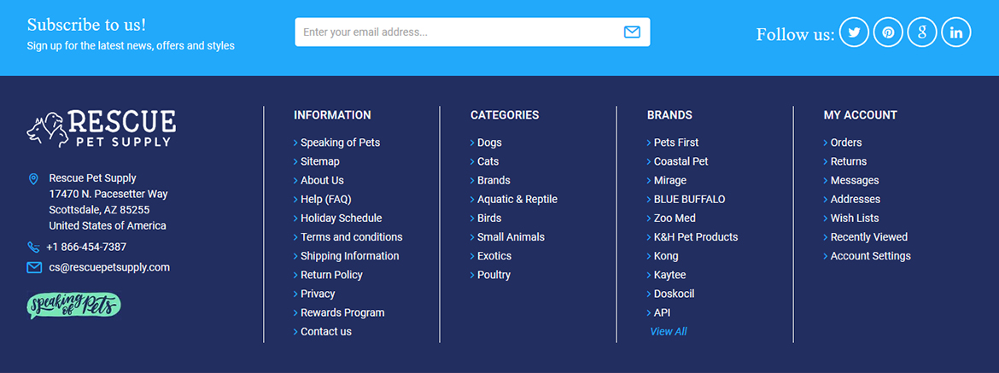This screenshot has width=999, height=373.
Task: View the Return Policy link
Action: point(331,275)
